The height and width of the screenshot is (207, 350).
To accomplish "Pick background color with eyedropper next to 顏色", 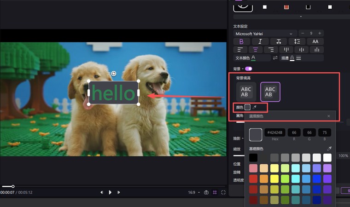I will [254, 107].
